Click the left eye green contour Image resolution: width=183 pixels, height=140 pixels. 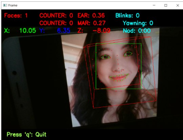(x=105, y=57)
